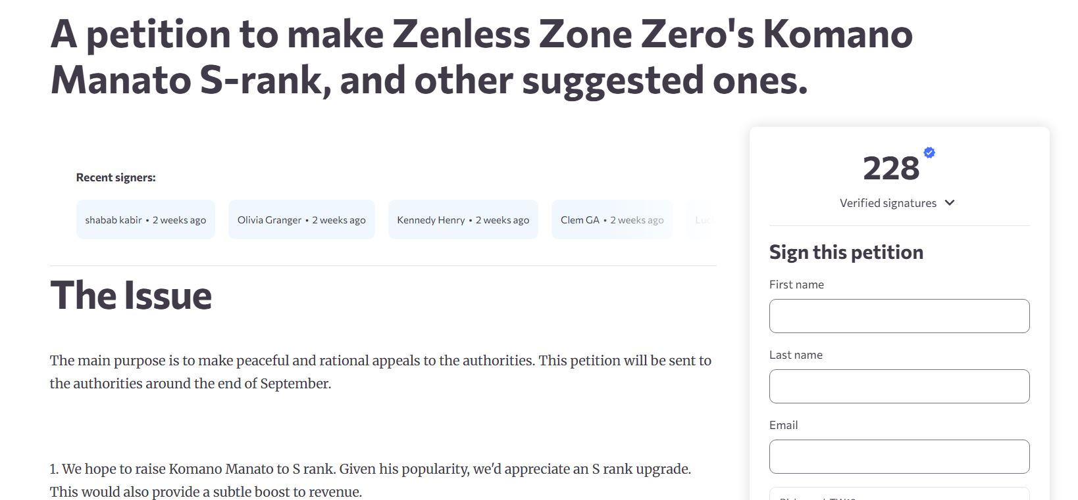Select the Clem GA signer chip
This screenshot has width=1078, height=500.
pos(612,219)
